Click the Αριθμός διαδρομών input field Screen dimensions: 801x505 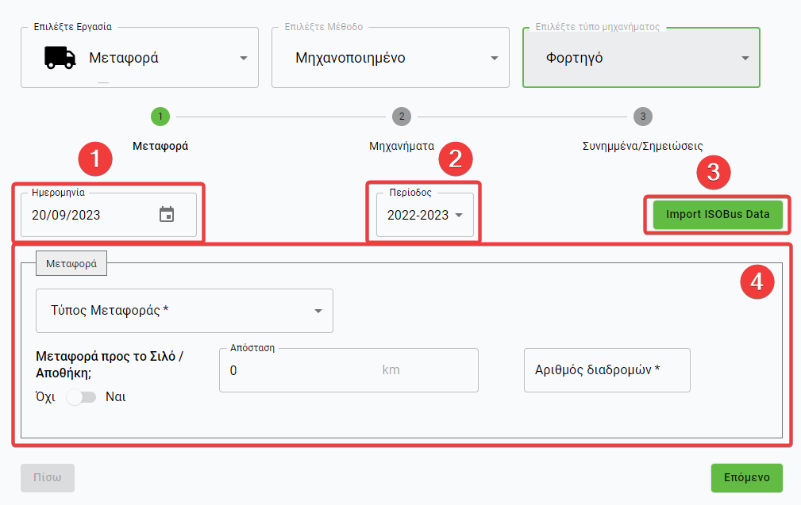[x=607, y=370]
